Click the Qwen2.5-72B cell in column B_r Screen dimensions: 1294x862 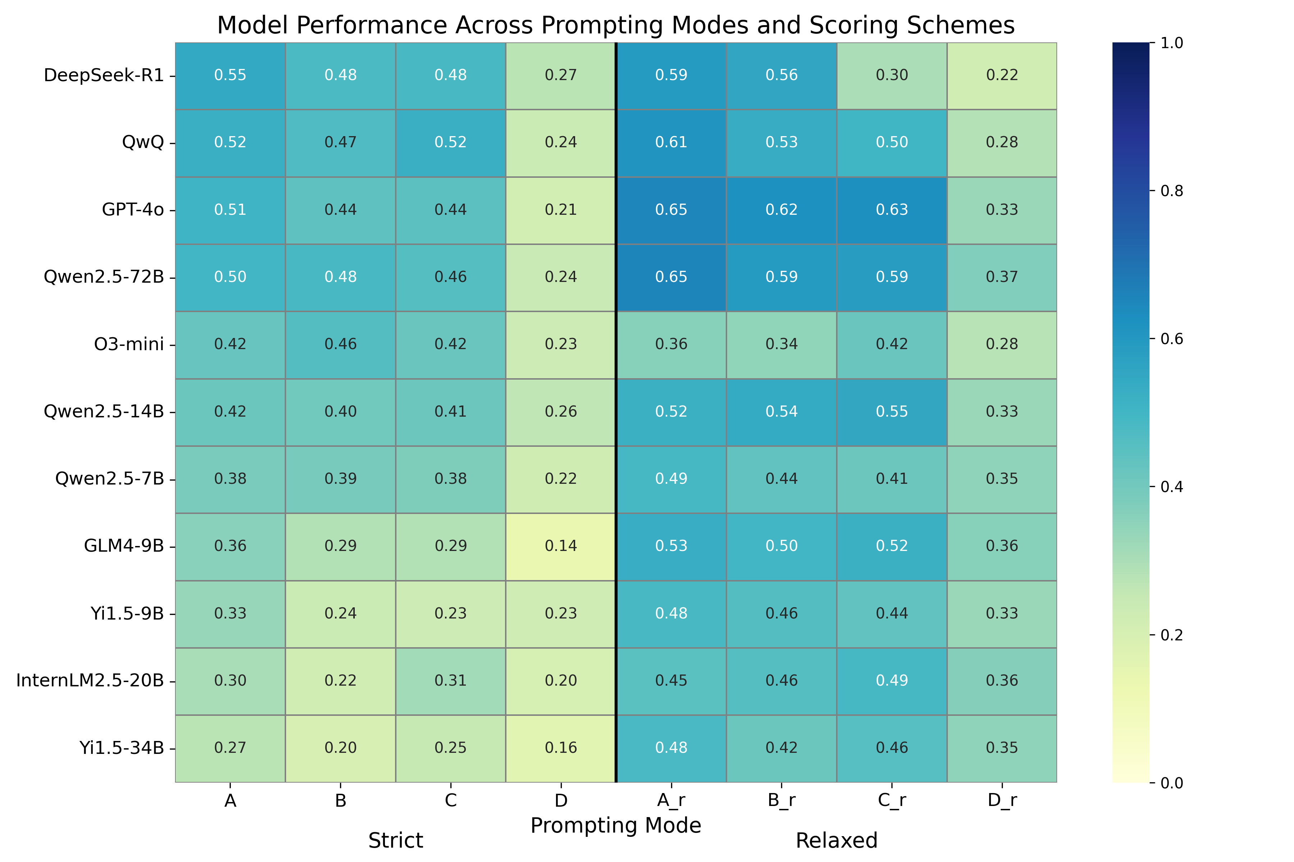[781, 277]
